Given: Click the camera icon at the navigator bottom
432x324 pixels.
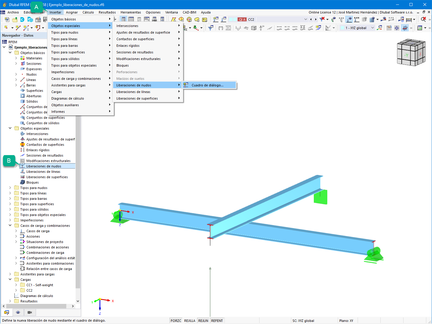Looking at the screenshot, I should pyautogui.click(x=29, y=312).
